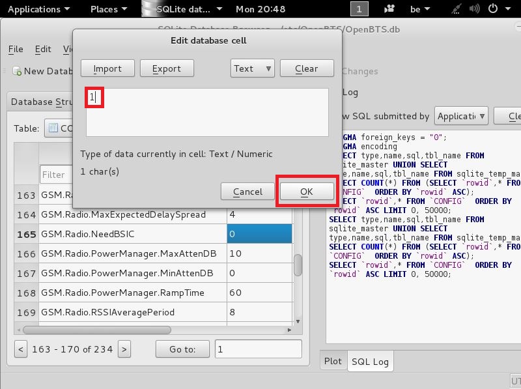Click scroll-right arrow of table scrollbar
Image resolution: width=521 pixels, height=389 pixels.
tap(289, 330)
